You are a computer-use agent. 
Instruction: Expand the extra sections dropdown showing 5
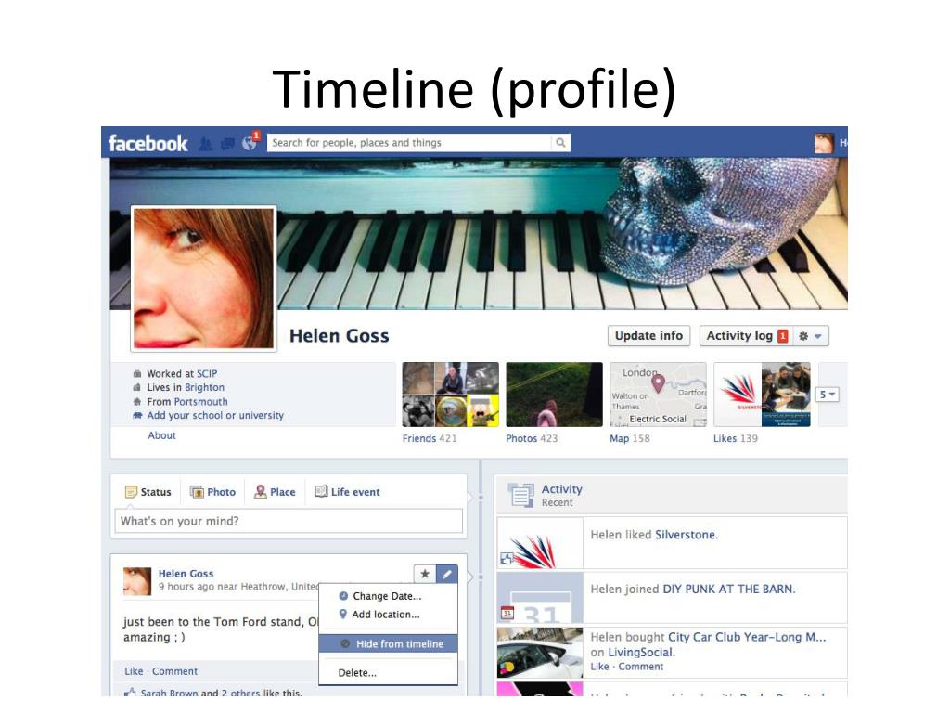point(827,395)
